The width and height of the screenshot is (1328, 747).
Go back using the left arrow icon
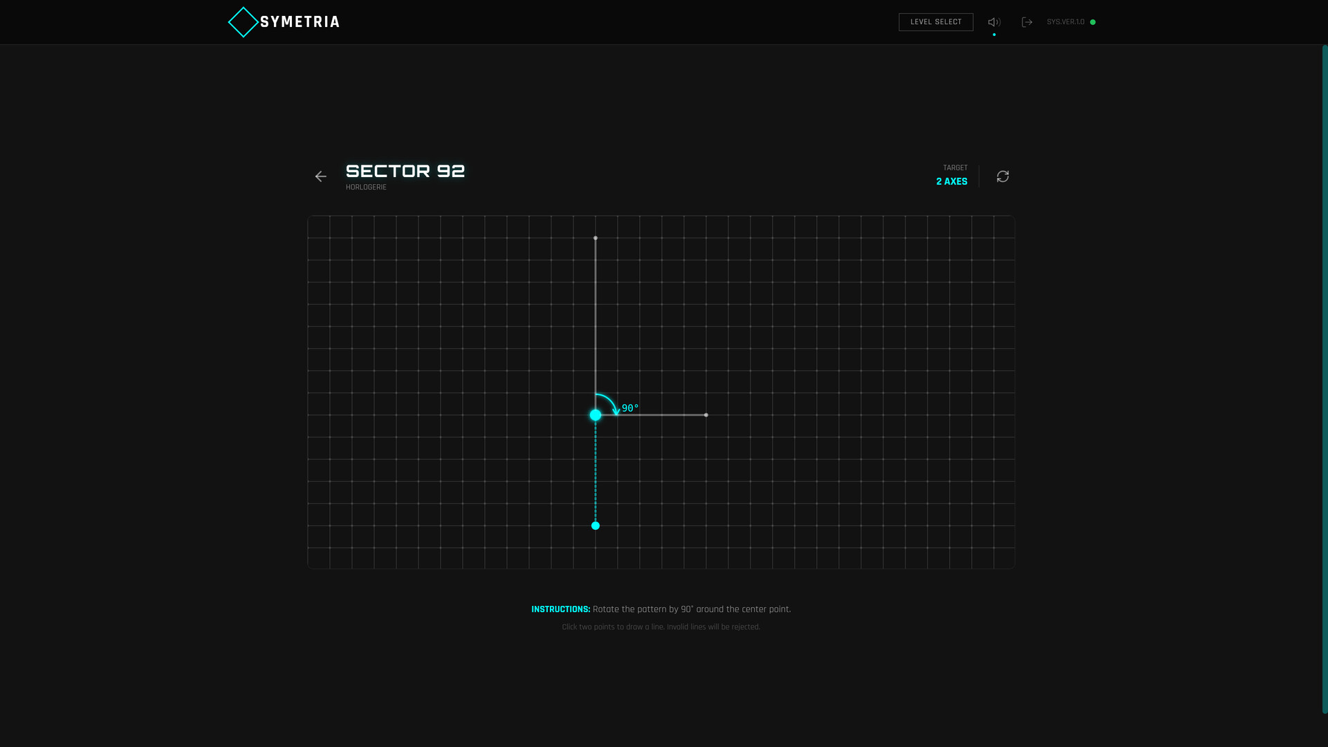320,176
